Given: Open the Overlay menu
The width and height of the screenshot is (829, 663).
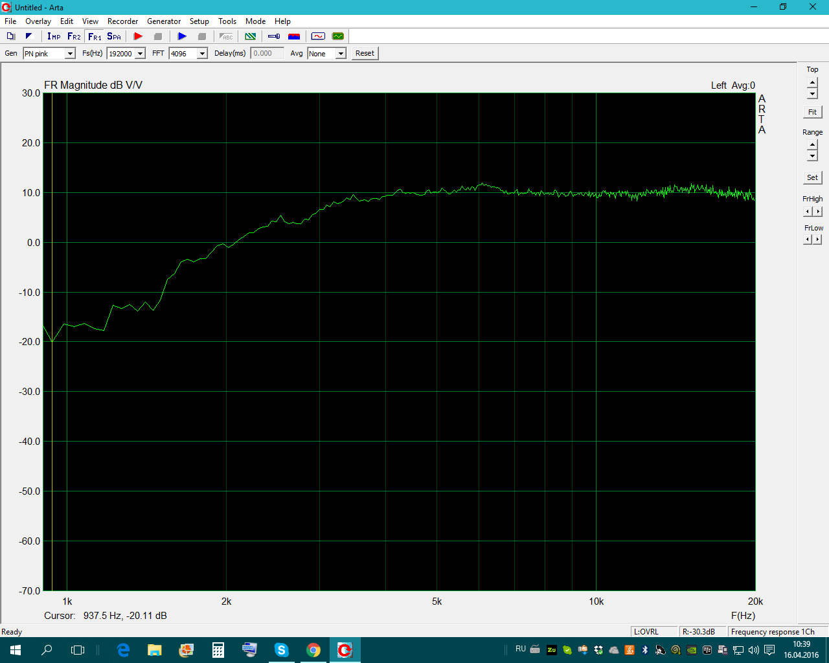Looking at the screenshot, I should click(38, 21).
